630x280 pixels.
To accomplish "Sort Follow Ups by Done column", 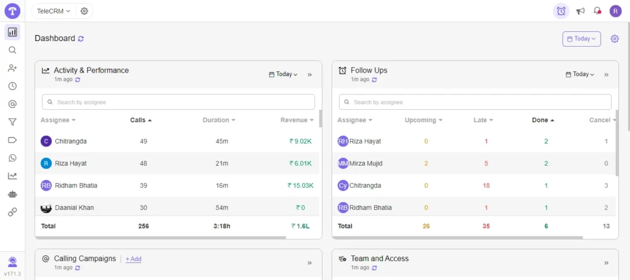I will (543, 120).
